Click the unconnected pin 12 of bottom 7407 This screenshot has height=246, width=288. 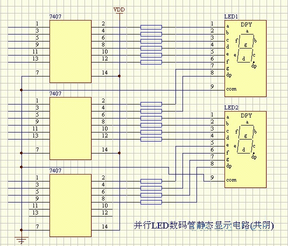[x=104, y=212]
